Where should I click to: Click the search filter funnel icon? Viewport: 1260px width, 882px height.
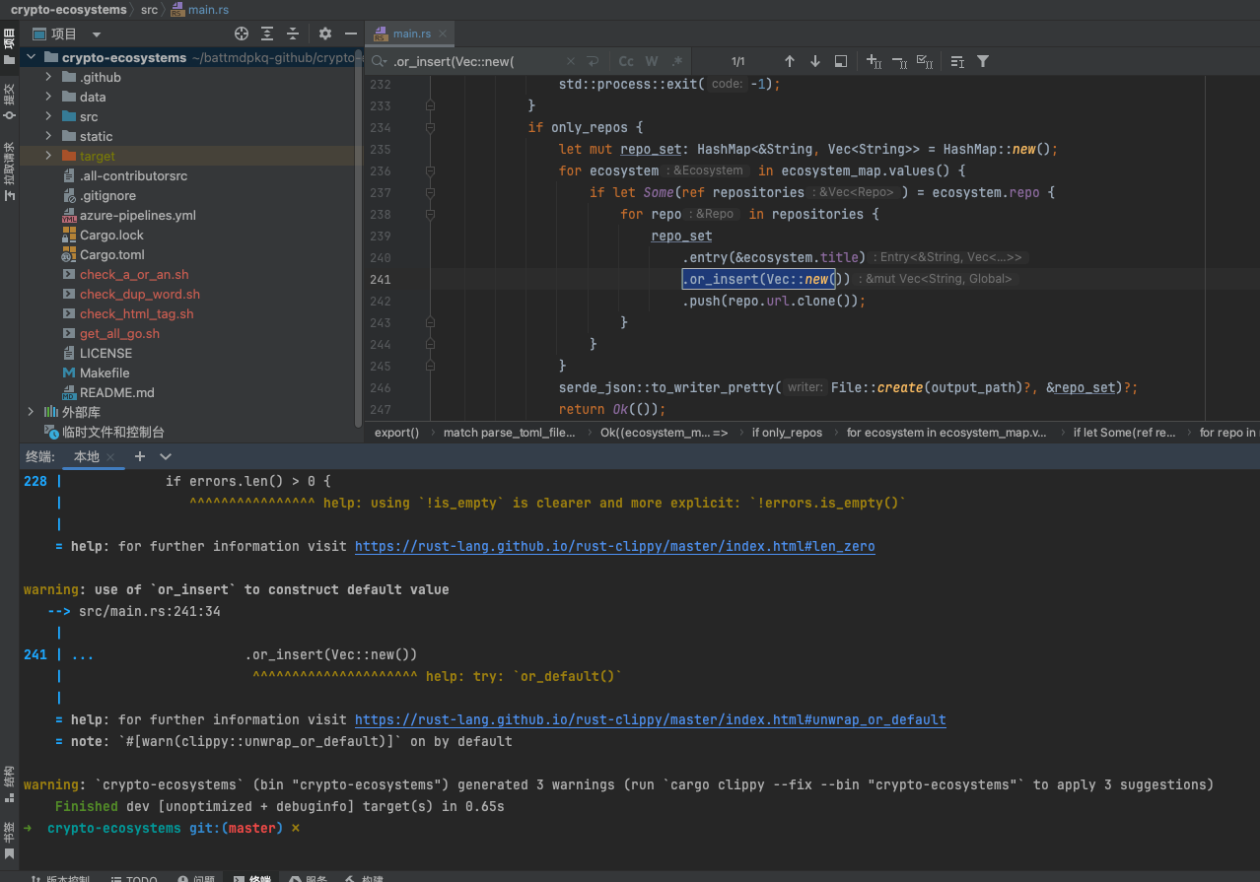[983, 61]
